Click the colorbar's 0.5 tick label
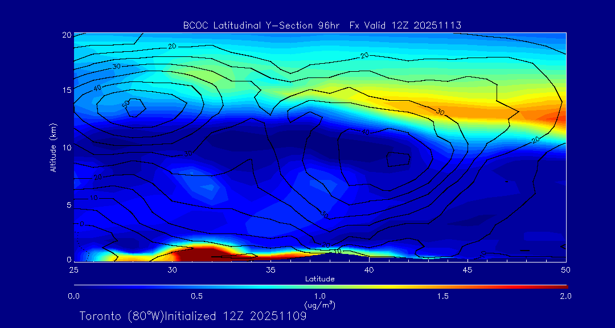615x328 pixels. 197,296
